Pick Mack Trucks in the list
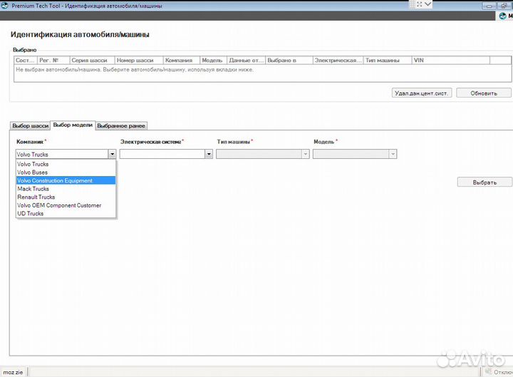The image size is (513, 377). [66, 189]
